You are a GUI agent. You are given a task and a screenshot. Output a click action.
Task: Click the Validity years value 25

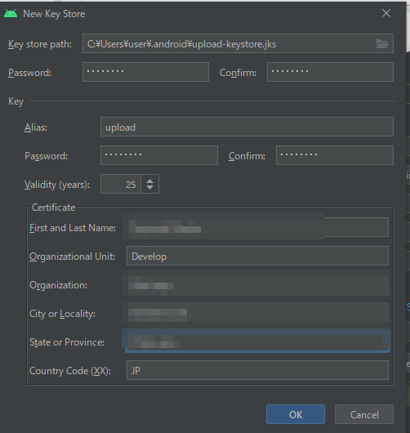tap(121, 184)
